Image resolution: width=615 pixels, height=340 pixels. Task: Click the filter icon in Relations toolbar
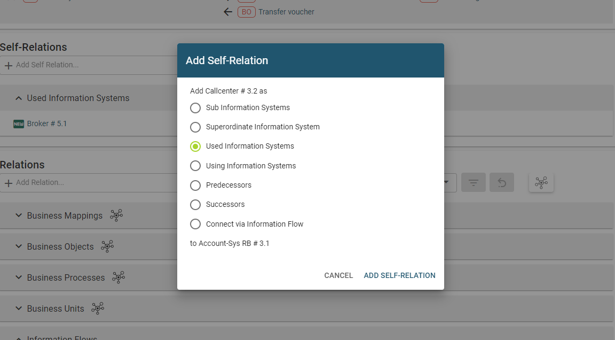click(474, 183)
